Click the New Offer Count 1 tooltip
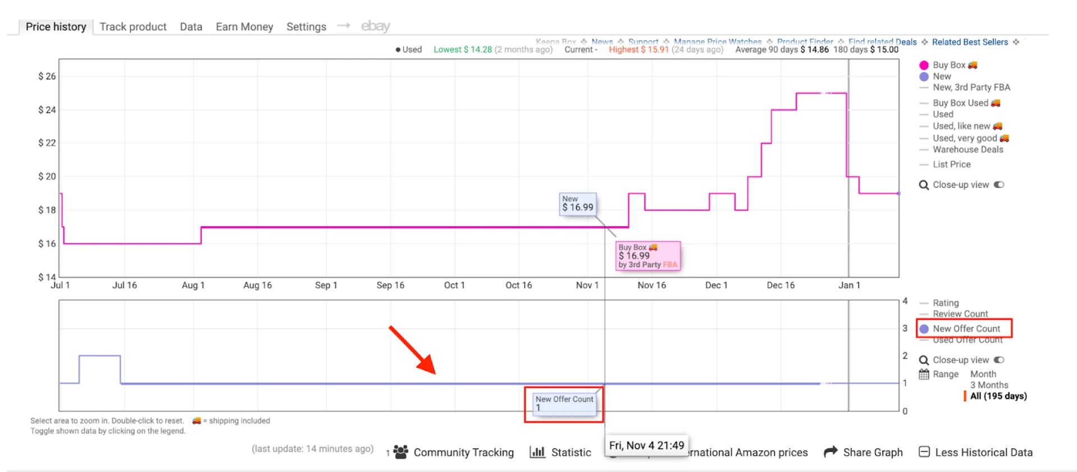 (x=564, y=404)
